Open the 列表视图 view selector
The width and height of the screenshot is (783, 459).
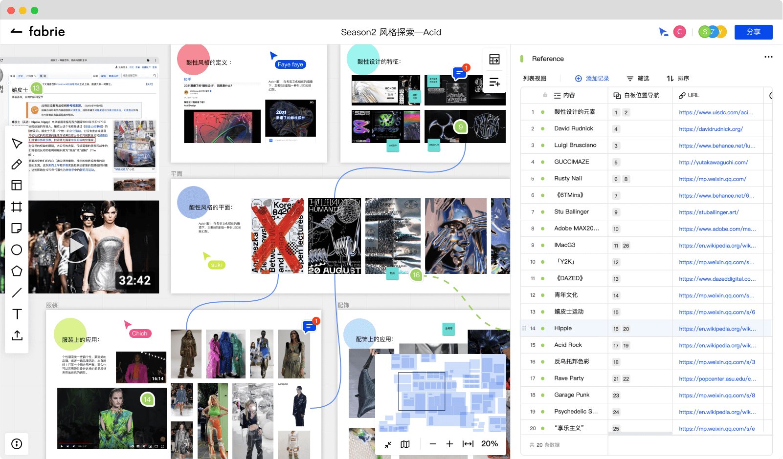click(535, 79)
